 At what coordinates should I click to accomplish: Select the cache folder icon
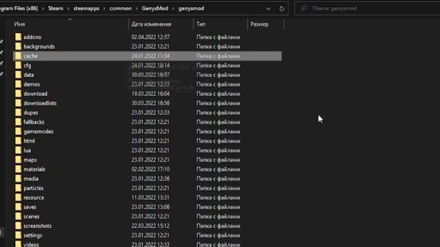coord(19,56)
